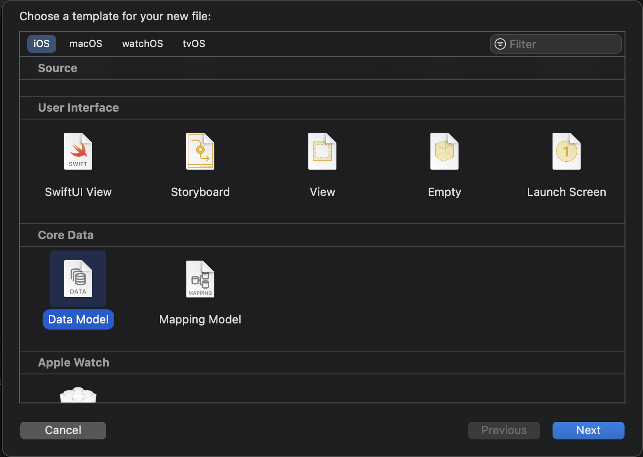This screenshot has height=457, width=643.
Task: Switch to the macOS tab
Action: coord(86,44)
